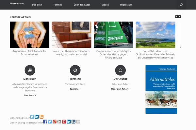Image resolution: width=196 pixels, height=130 pixels.
Task: Click 'Diesem Blog folgen' label
Action: pos(20,118)
